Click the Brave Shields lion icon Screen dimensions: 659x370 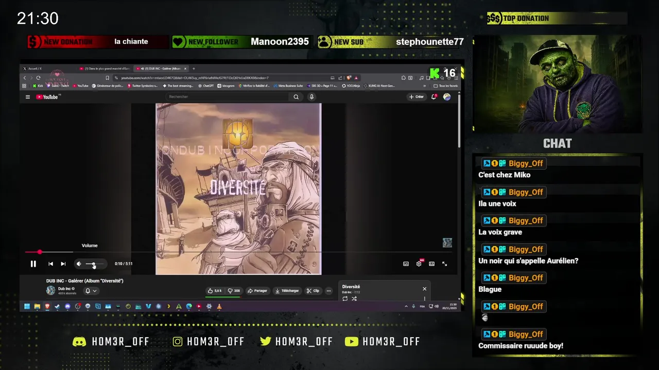349,78
